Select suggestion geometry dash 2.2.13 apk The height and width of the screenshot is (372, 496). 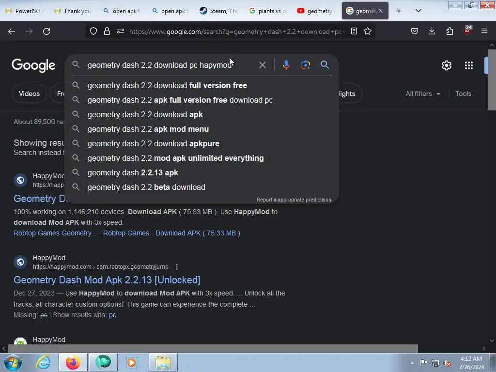(x=202, y=173)
